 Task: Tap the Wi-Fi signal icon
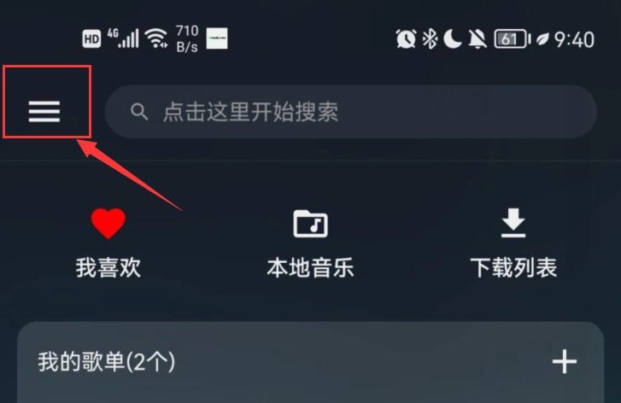(156, 38)
